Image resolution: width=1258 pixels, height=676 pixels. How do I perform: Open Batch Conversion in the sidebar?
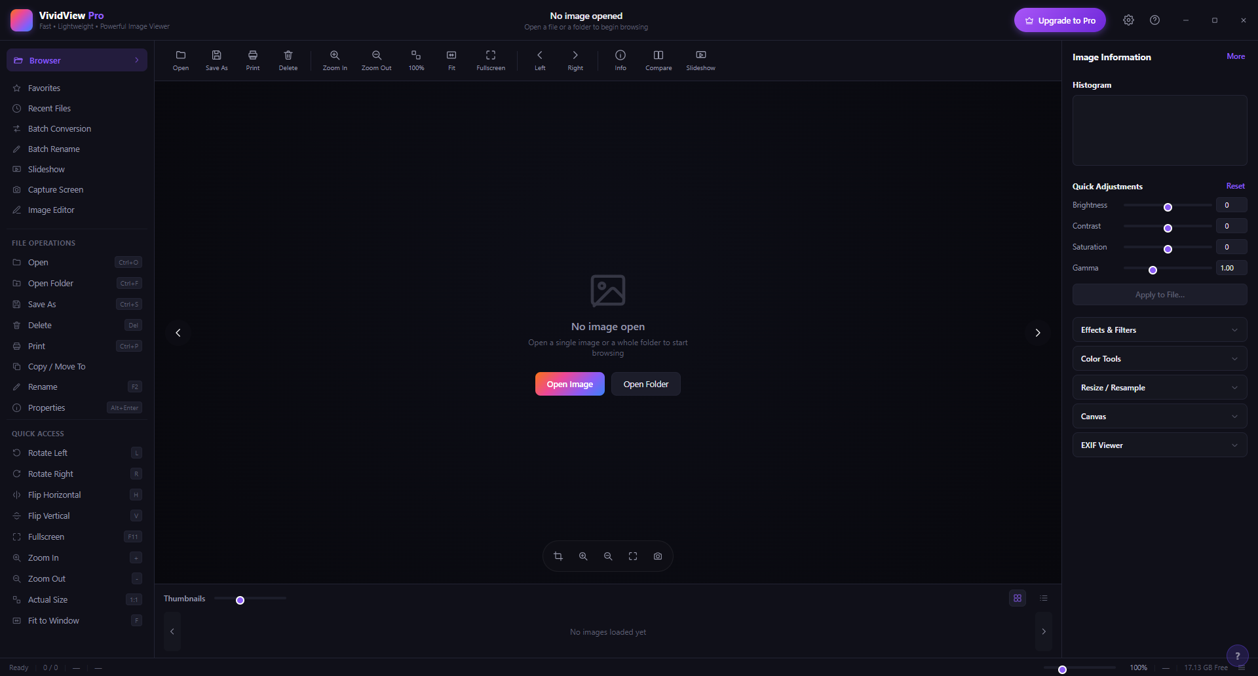77,128
